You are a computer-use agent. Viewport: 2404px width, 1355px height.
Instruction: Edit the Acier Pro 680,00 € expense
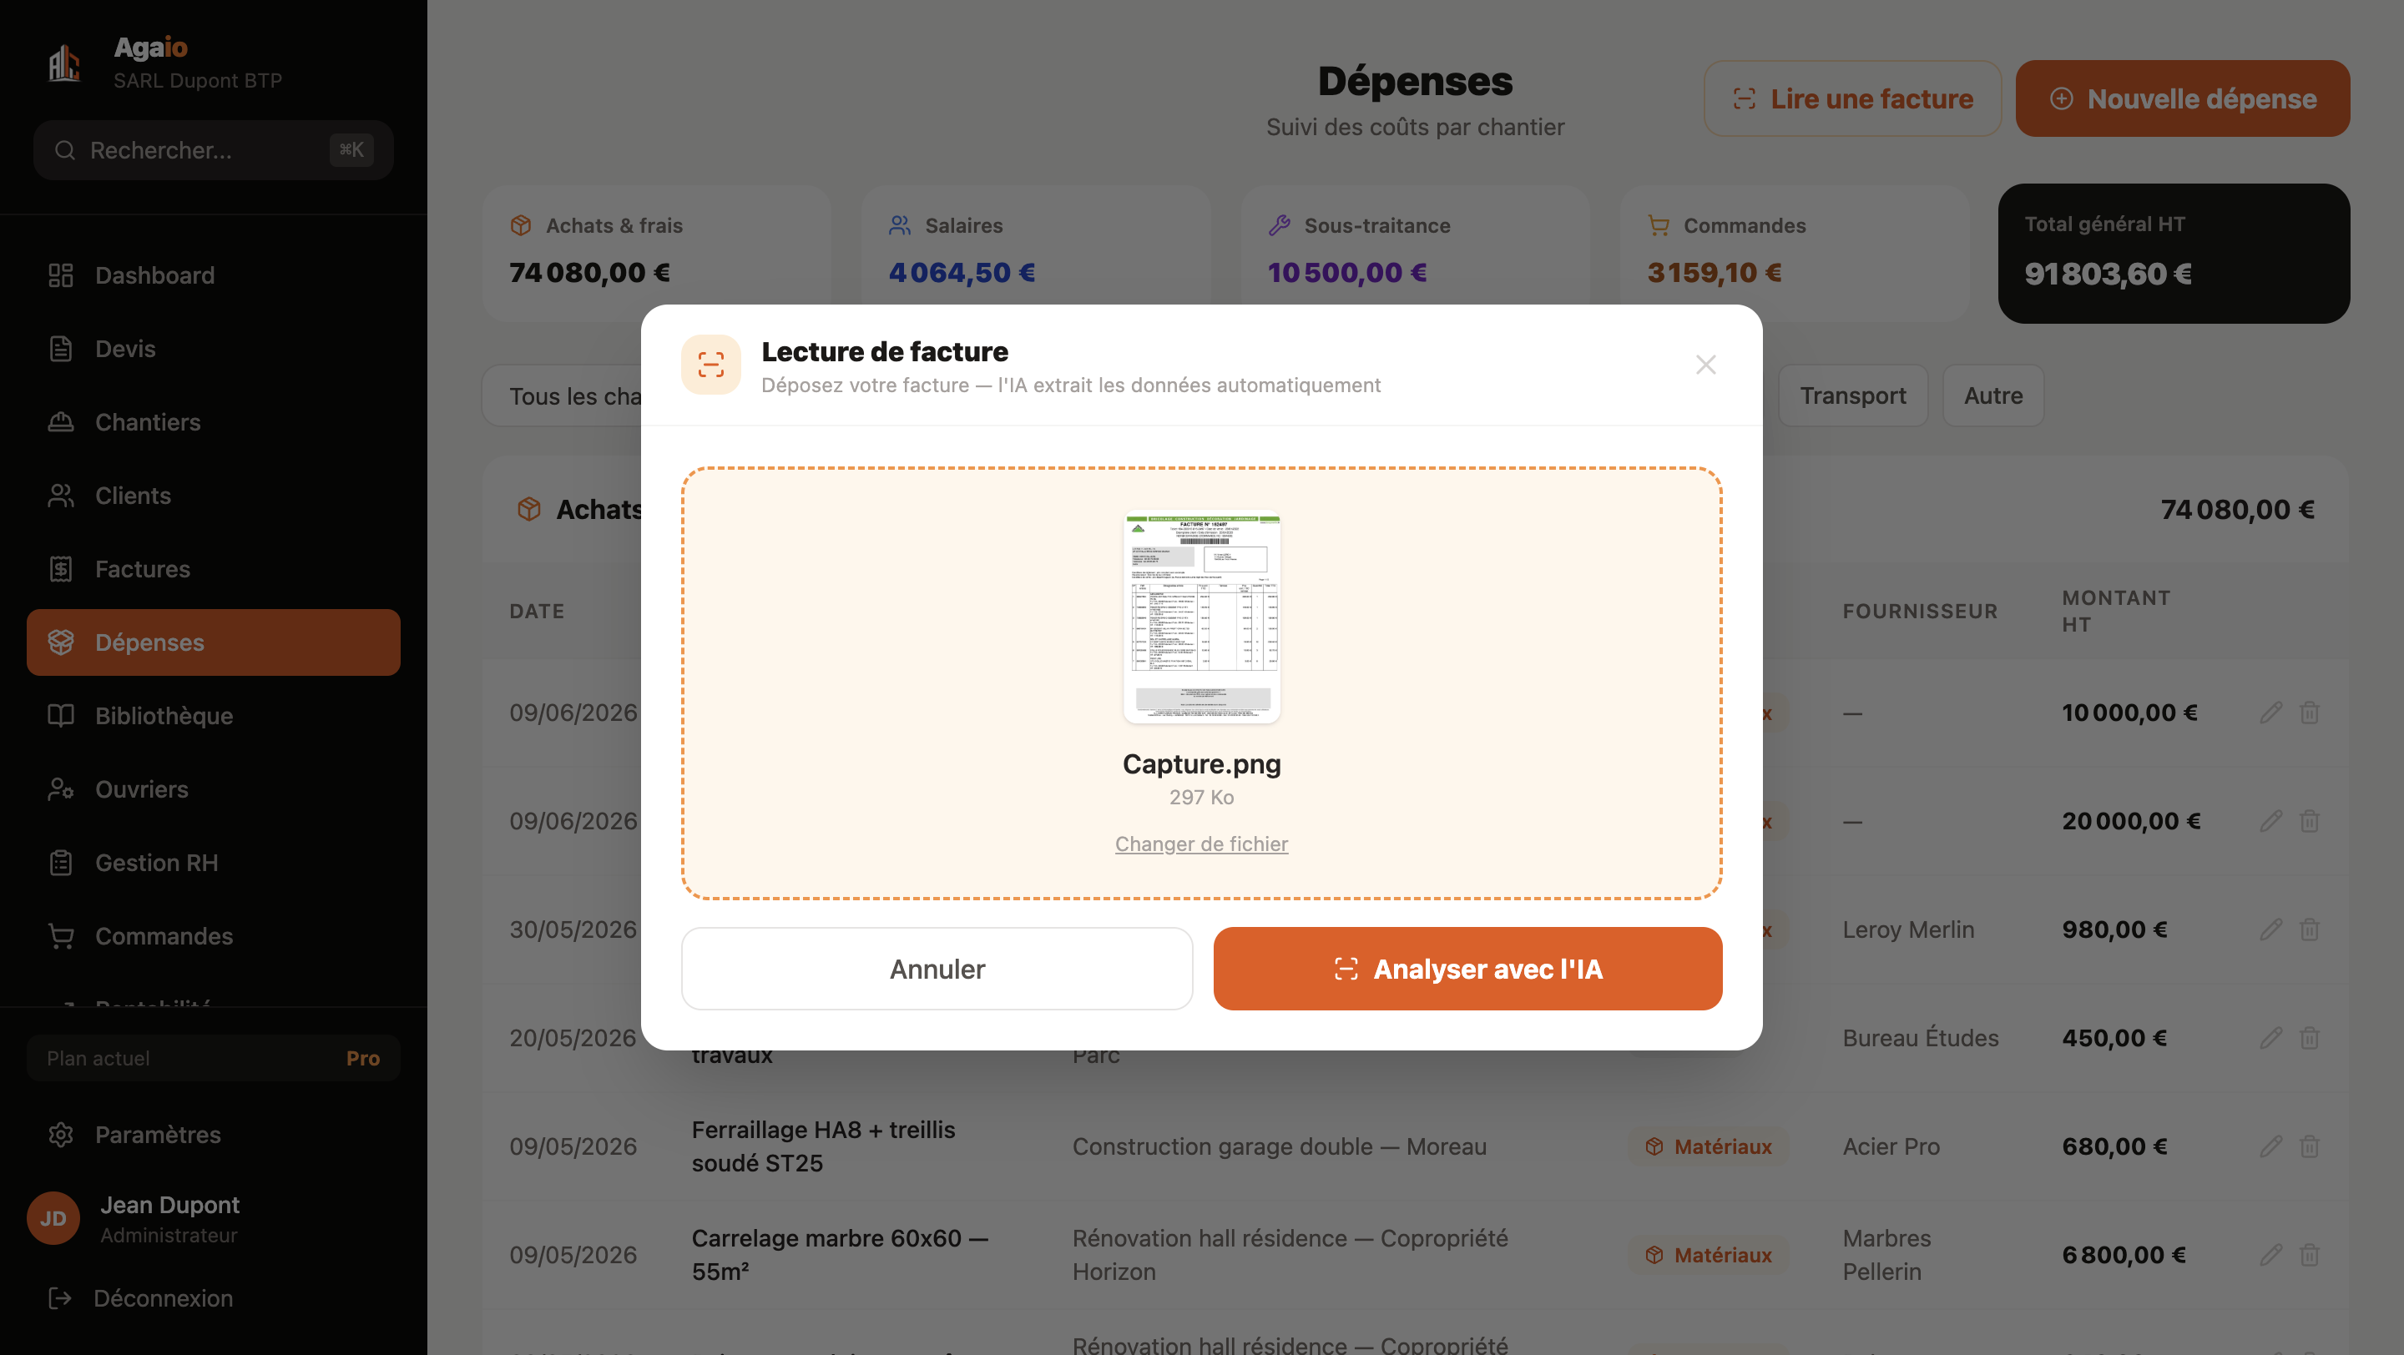click(x=2270, y=1146)
